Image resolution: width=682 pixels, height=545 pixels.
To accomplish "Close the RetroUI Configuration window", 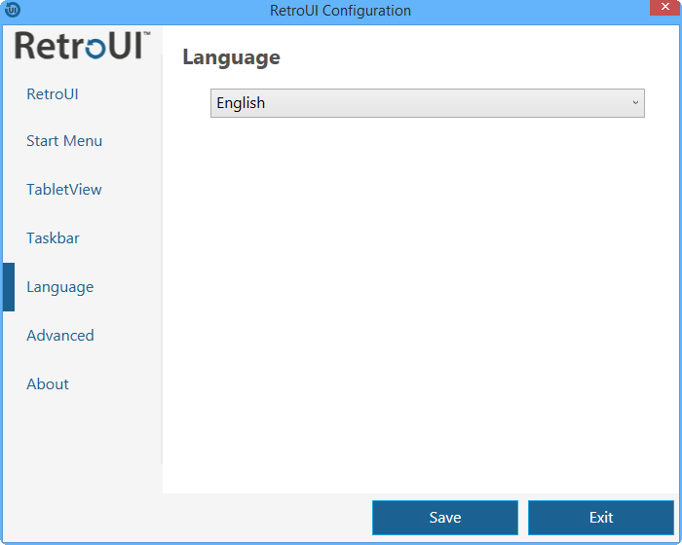I will coord(665,8).
